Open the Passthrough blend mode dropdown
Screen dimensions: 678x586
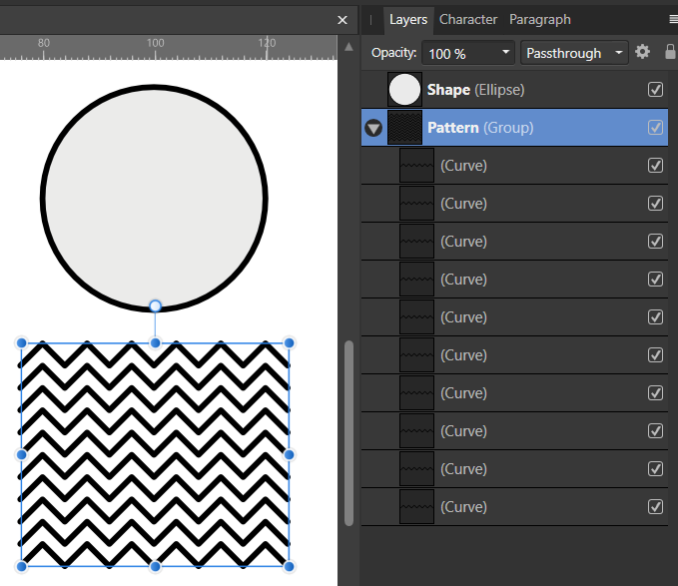(620, 53)
